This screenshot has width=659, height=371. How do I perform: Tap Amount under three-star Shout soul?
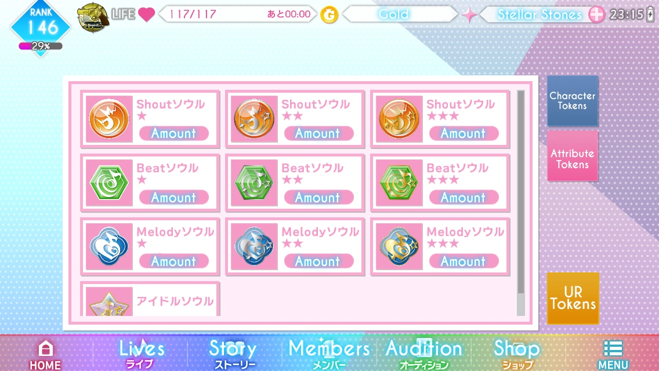point(464,133)
